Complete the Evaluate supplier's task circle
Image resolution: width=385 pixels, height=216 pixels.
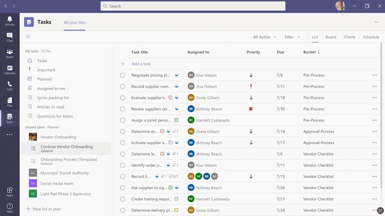[123, 98]
